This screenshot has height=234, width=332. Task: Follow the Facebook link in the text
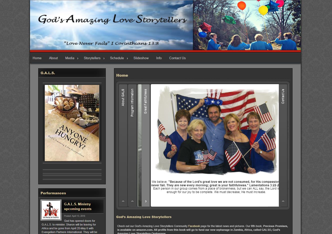point(194,226)
